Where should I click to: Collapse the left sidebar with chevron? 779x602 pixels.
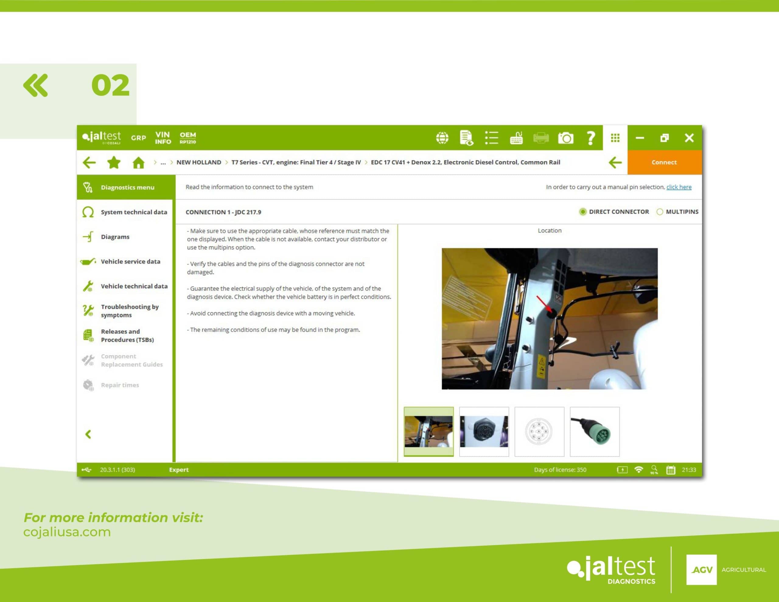88,434
